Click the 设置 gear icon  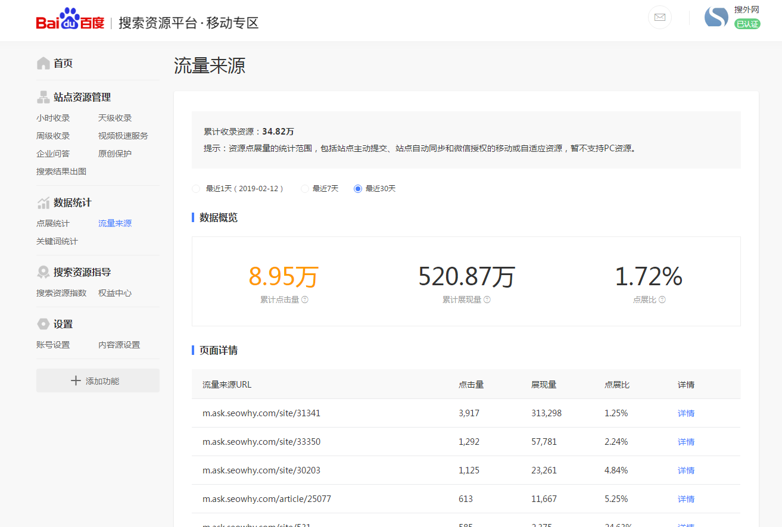tap(43, 323)
